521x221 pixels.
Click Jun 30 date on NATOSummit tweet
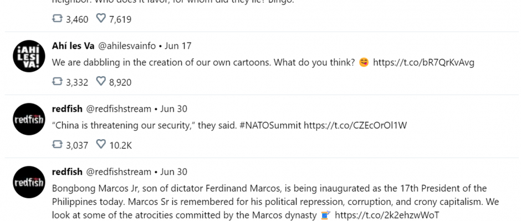pyautogui.click(x=173, y=109)
